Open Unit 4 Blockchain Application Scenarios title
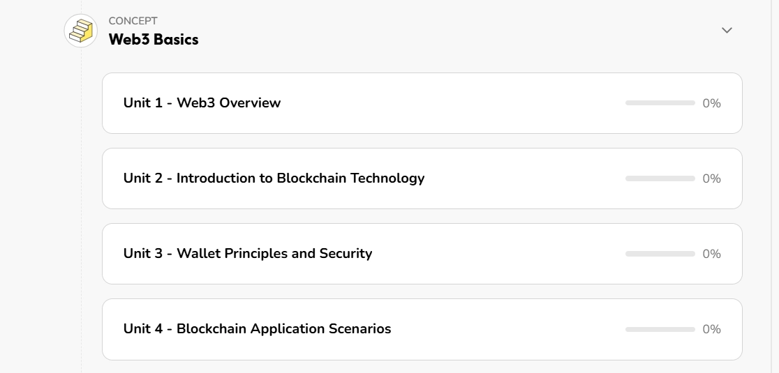Viewport: 779px width, 373px height. 257,329
